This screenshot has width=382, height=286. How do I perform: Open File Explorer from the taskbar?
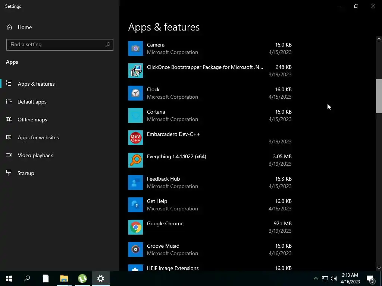point(64,279)
